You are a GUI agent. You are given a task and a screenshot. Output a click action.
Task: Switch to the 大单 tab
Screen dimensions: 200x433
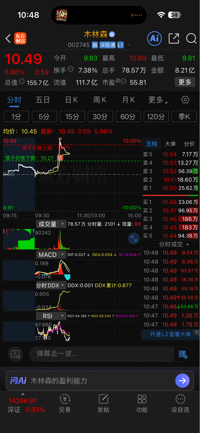(170, 144)
